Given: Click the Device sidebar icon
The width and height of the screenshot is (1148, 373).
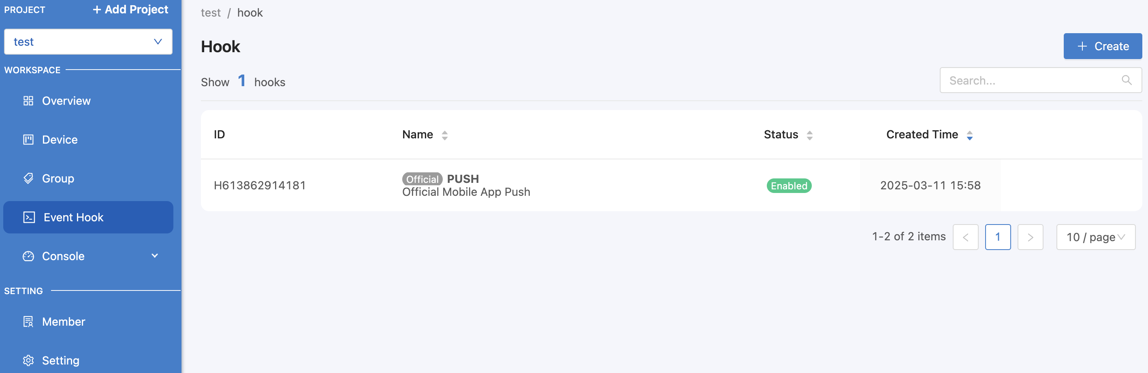Looking at the screenshot, I should [28, 140].
